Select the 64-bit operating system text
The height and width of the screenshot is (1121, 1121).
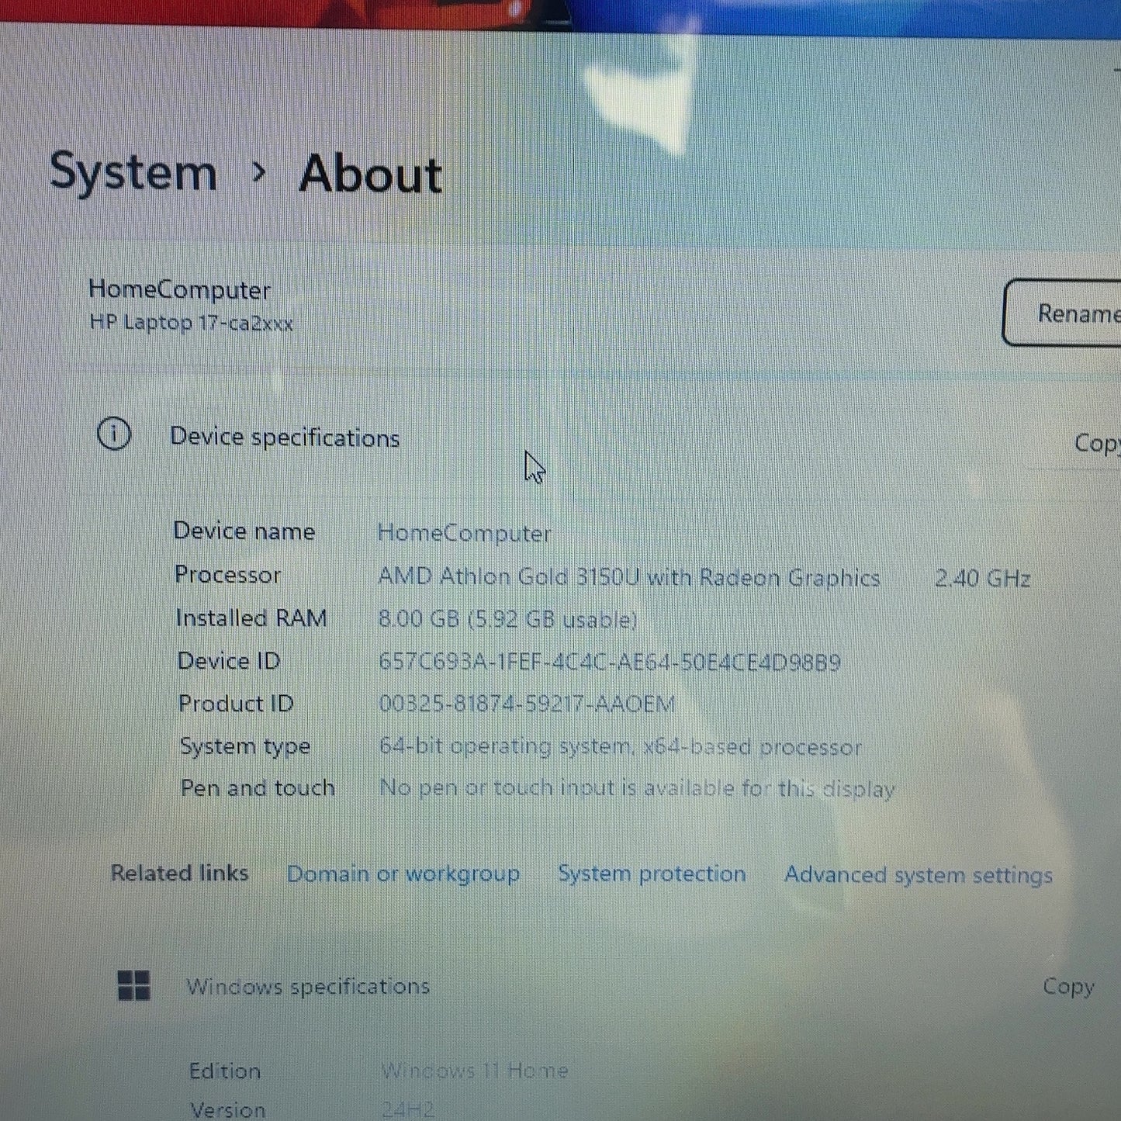coord(621,746)
